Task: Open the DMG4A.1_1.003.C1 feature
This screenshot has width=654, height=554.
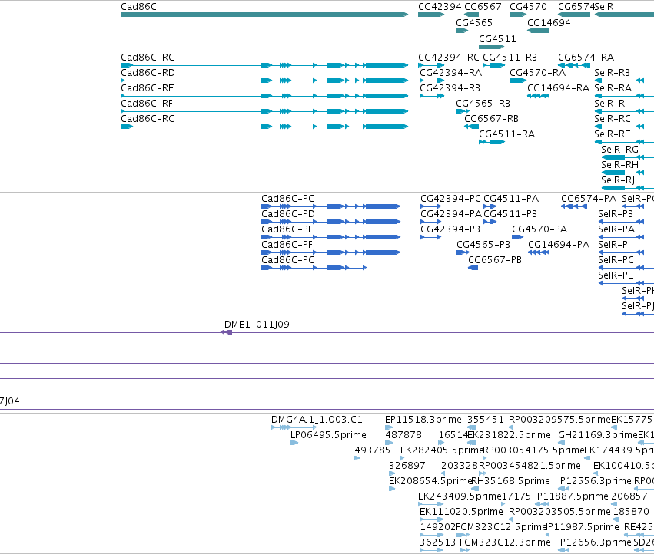Action: coord(294,427)
